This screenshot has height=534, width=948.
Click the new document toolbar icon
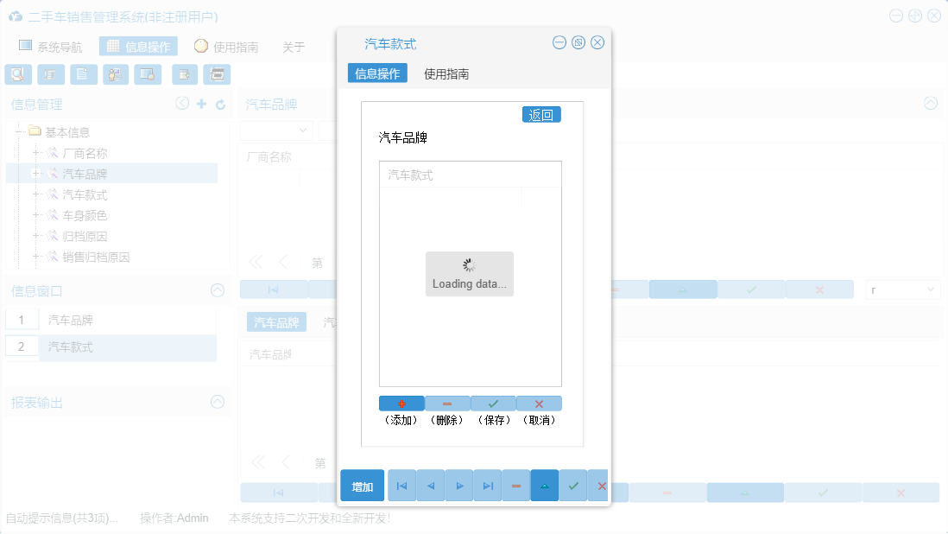(83, 74)
